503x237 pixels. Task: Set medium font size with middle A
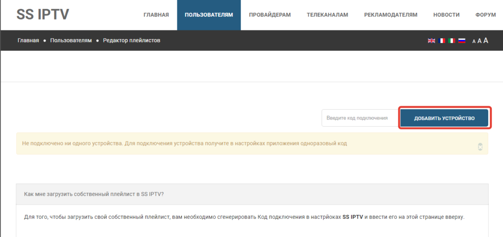click(479, 41)
